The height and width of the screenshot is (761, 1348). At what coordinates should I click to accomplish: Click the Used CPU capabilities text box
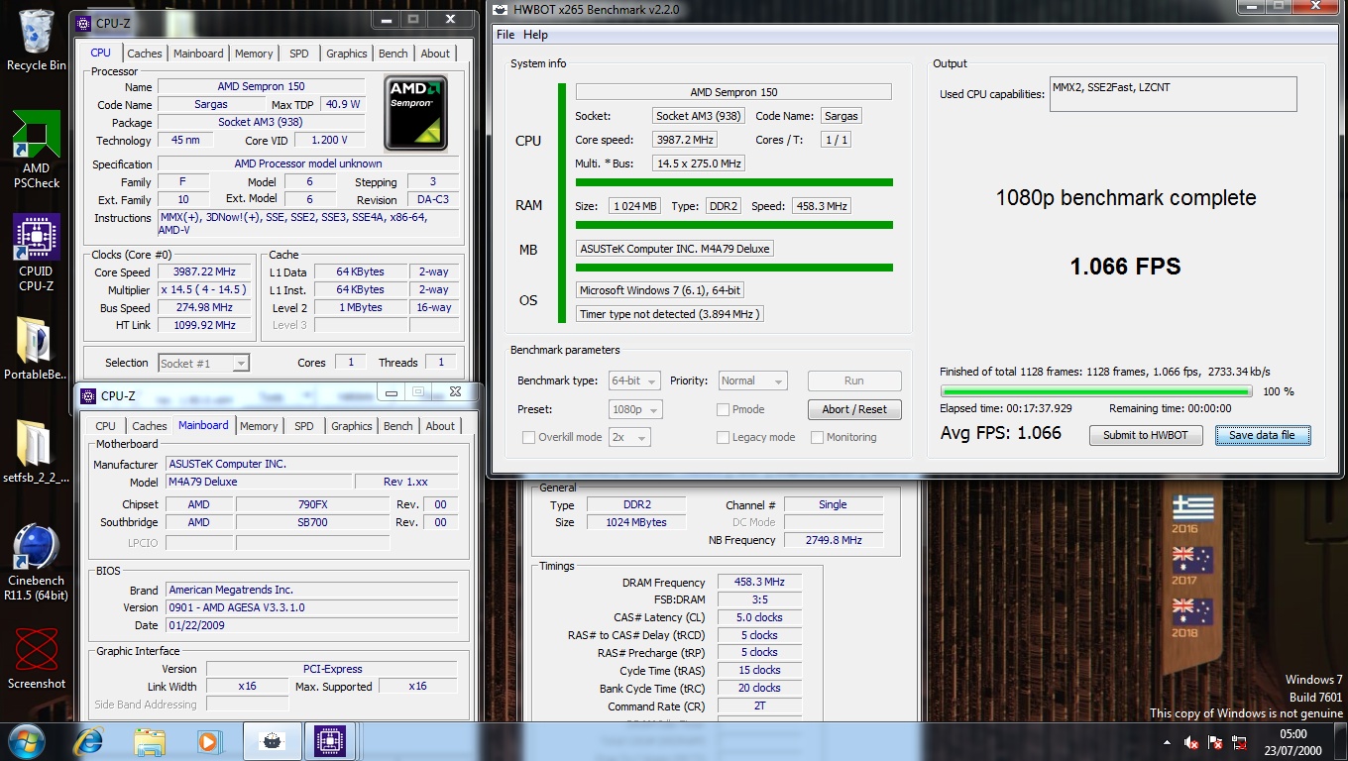point(1174,93)
